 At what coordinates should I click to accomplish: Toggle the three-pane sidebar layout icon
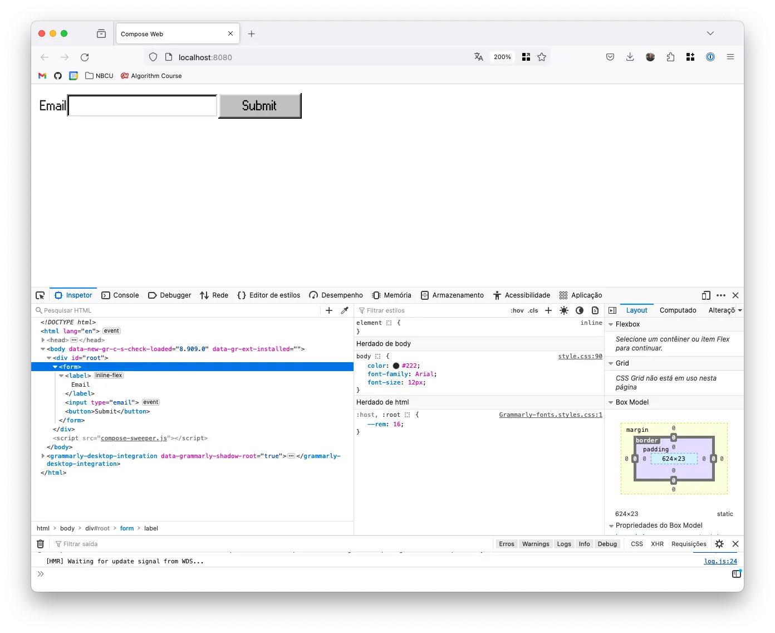click(x=612, y=310)
